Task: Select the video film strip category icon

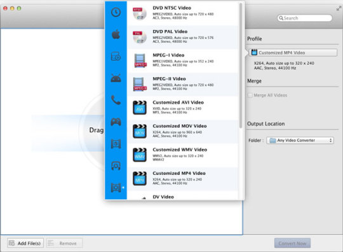Action: pyautogui.click(x=116, y=188)
